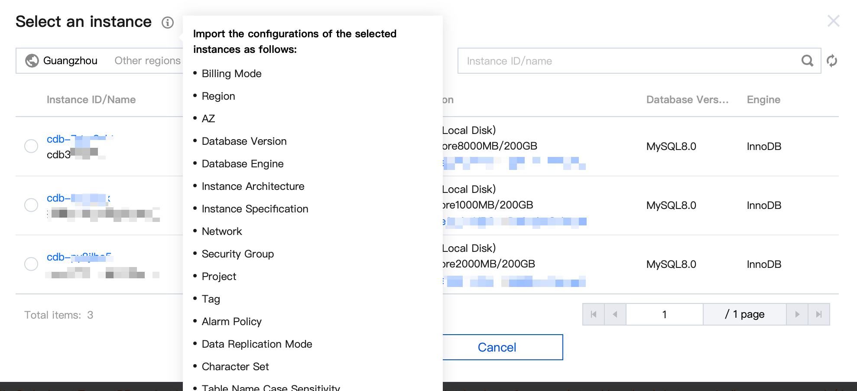
Task: Open the third cdb instance link
Action: 78,257
